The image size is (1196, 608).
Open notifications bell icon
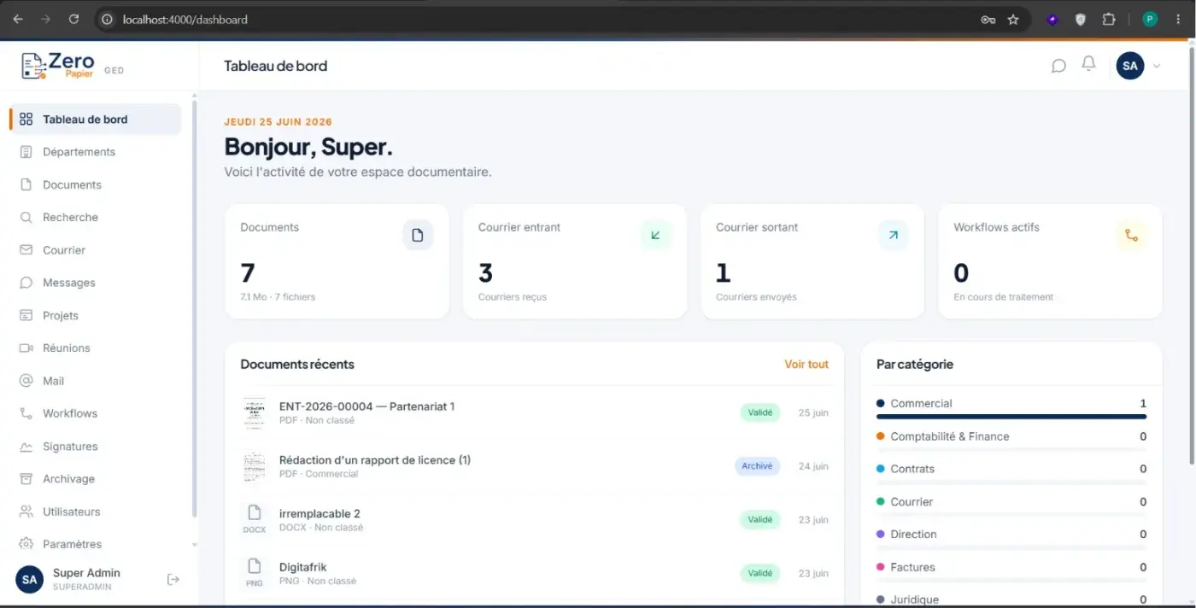pyautogui.click(x=1088, y=65)
